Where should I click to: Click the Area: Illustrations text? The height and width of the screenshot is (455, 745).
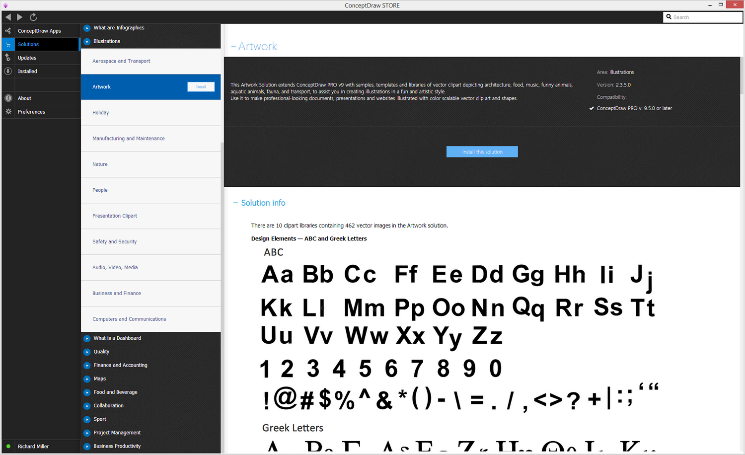coord(615,72)
